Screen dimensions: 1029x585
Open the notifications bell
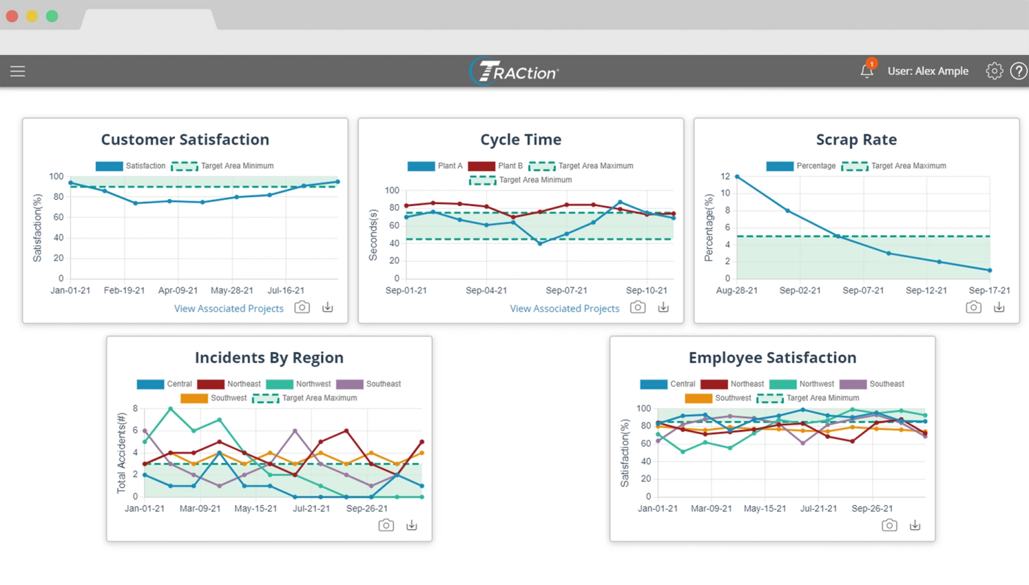coord(866,70)
